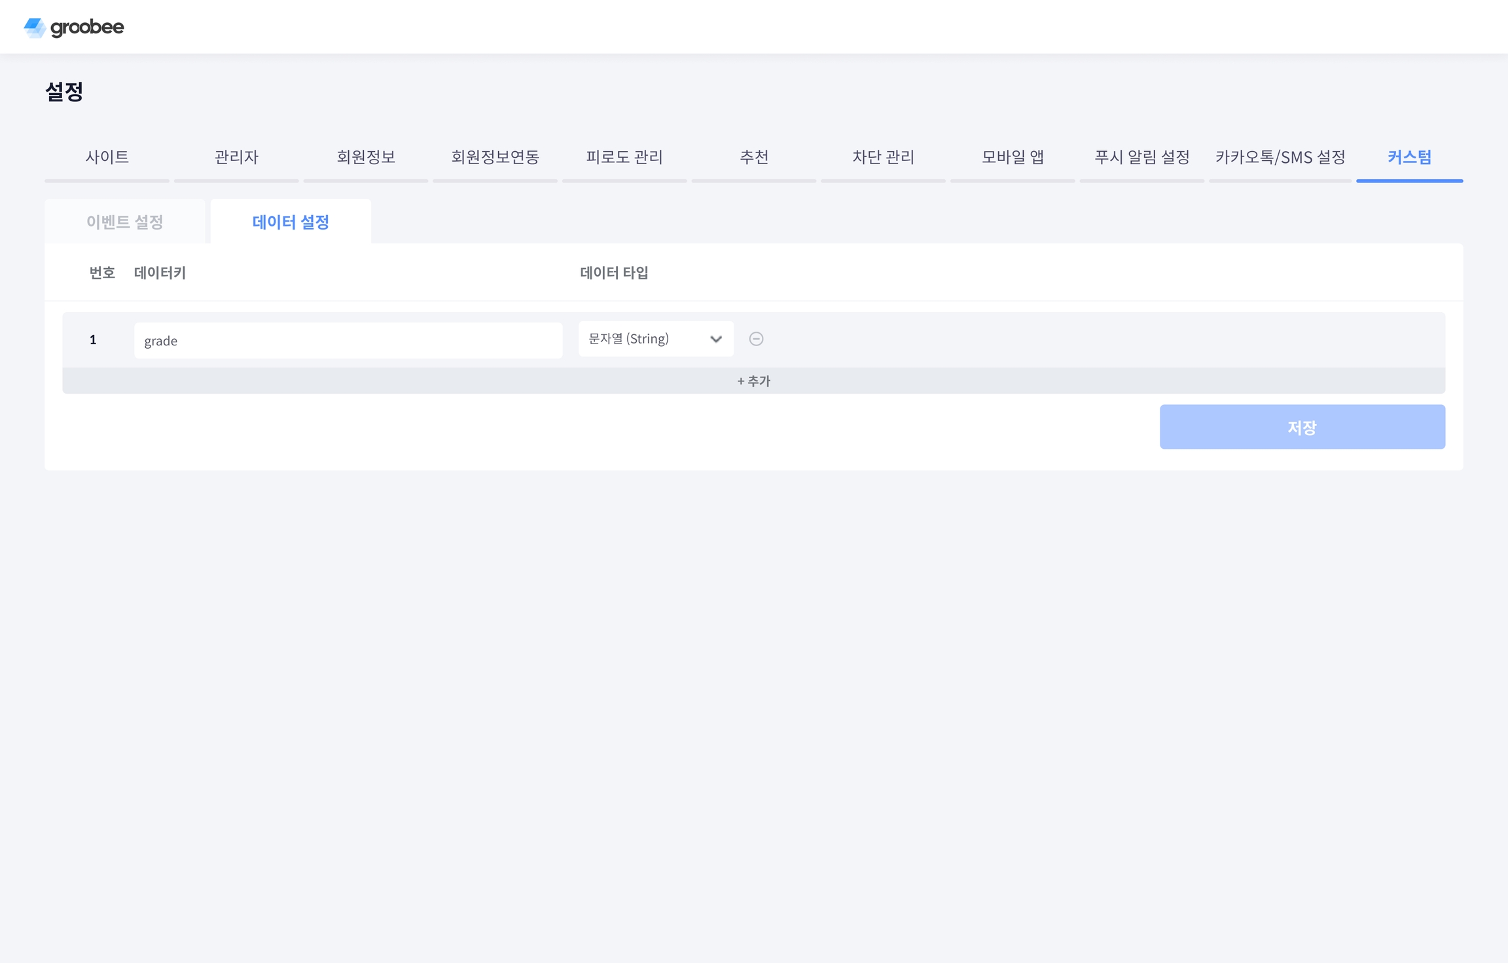Select the 커스텀 tab
This screenshot has width=1508, height=963.
pos(1409,157)
